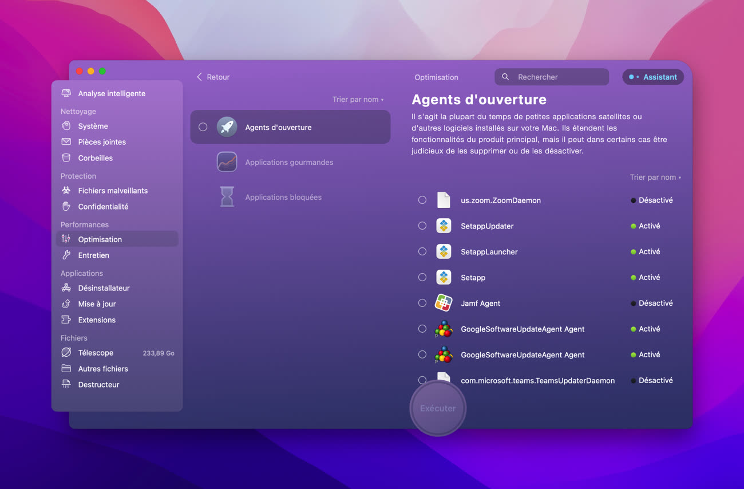Click the com.microsoft.teams.TeamsUpdaterDaemon entry name
Viewport: 744px width, 489px height.
coord(538,380)
